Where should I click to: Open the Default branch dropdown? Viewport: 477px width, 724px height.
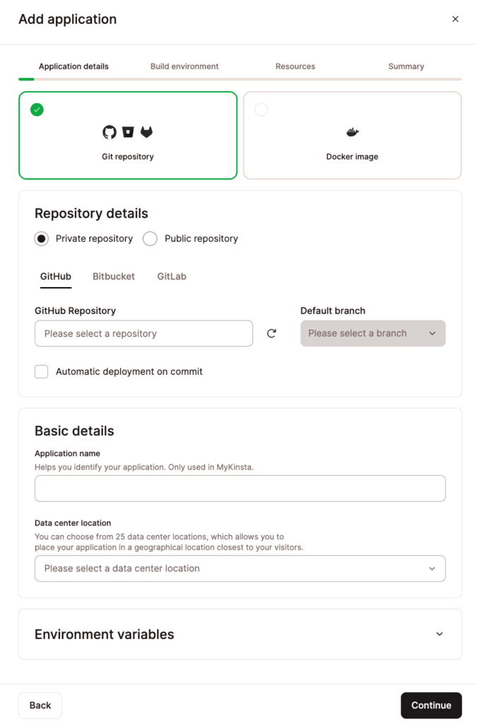coord(372,333)
